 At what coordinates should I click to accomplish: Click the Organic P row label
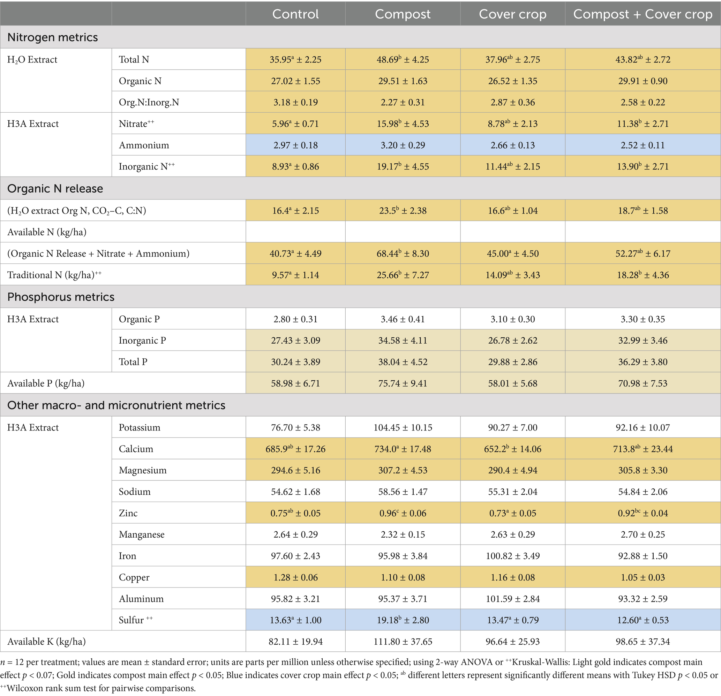[x=139, y=319]
